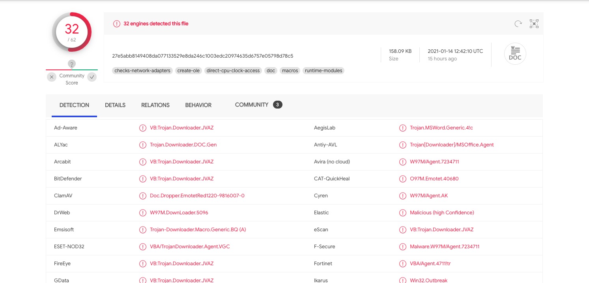Screen dimensions: 589x283
Task: Click the FireEye detection alert icon
Action: pyautogui.click(x=143, y=264)
